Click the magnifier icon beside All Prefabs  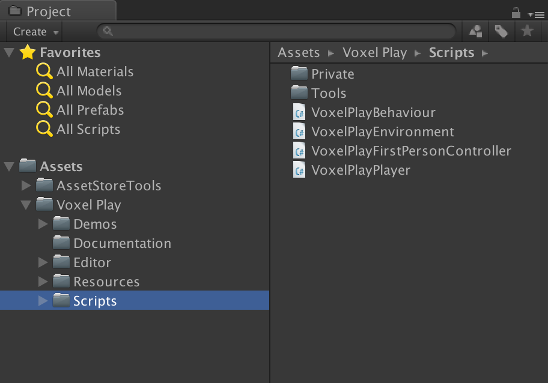tap(43, 110)
